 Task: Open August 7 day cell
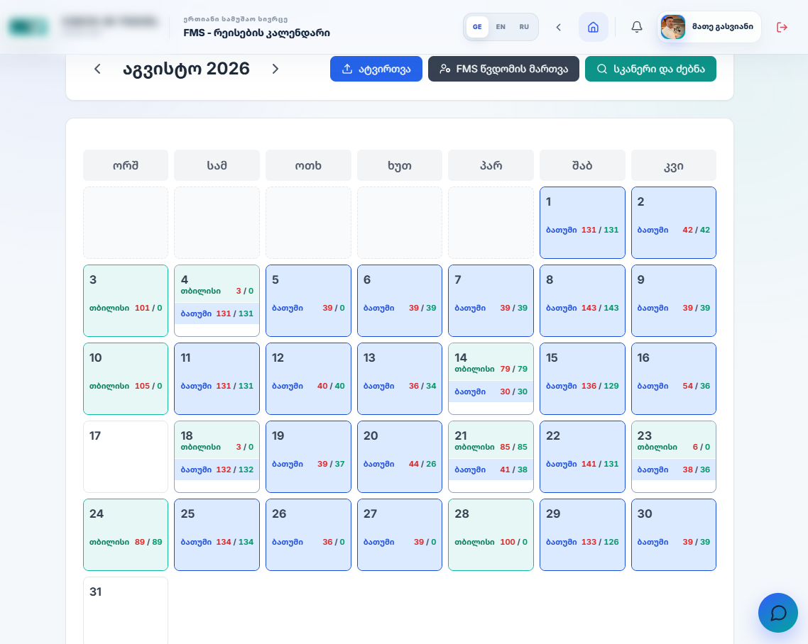[x=491, y=301]
